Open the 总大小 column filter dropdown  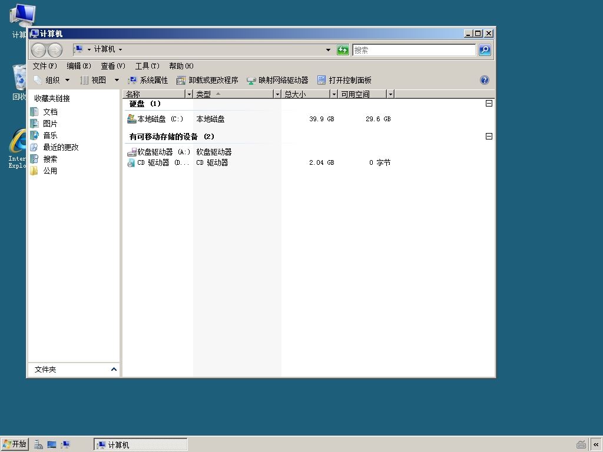click(334, 94)
